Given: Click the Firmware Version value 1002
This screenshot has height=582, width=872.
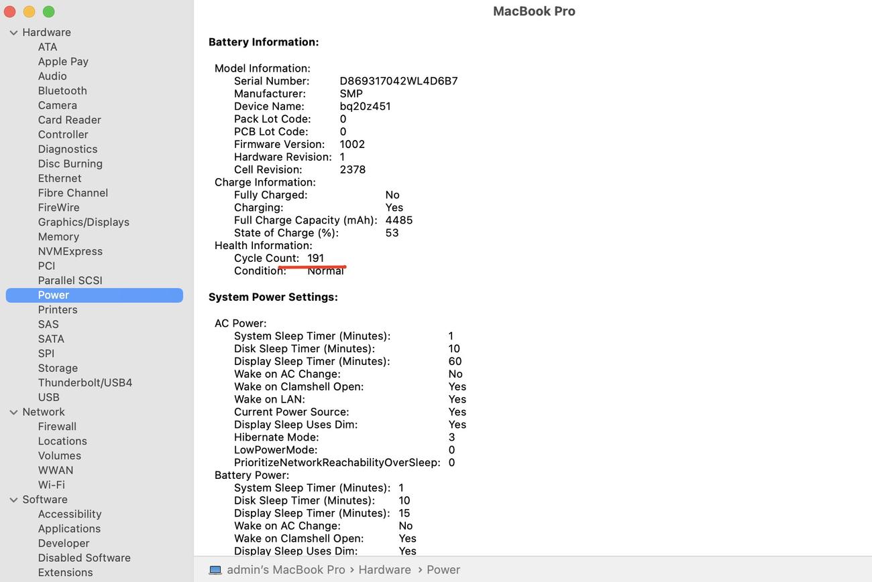Looking at the screenshot, I should (352, 145).
